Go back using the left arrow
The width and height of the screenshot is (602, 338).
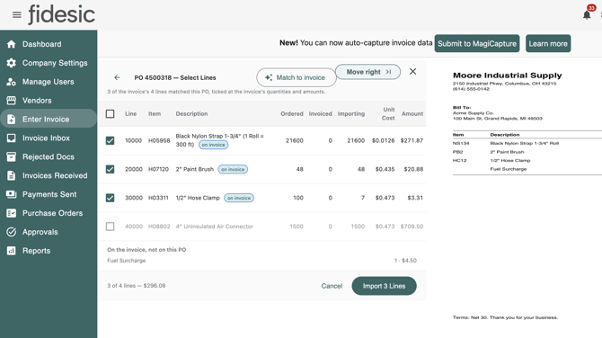(117, 77)
